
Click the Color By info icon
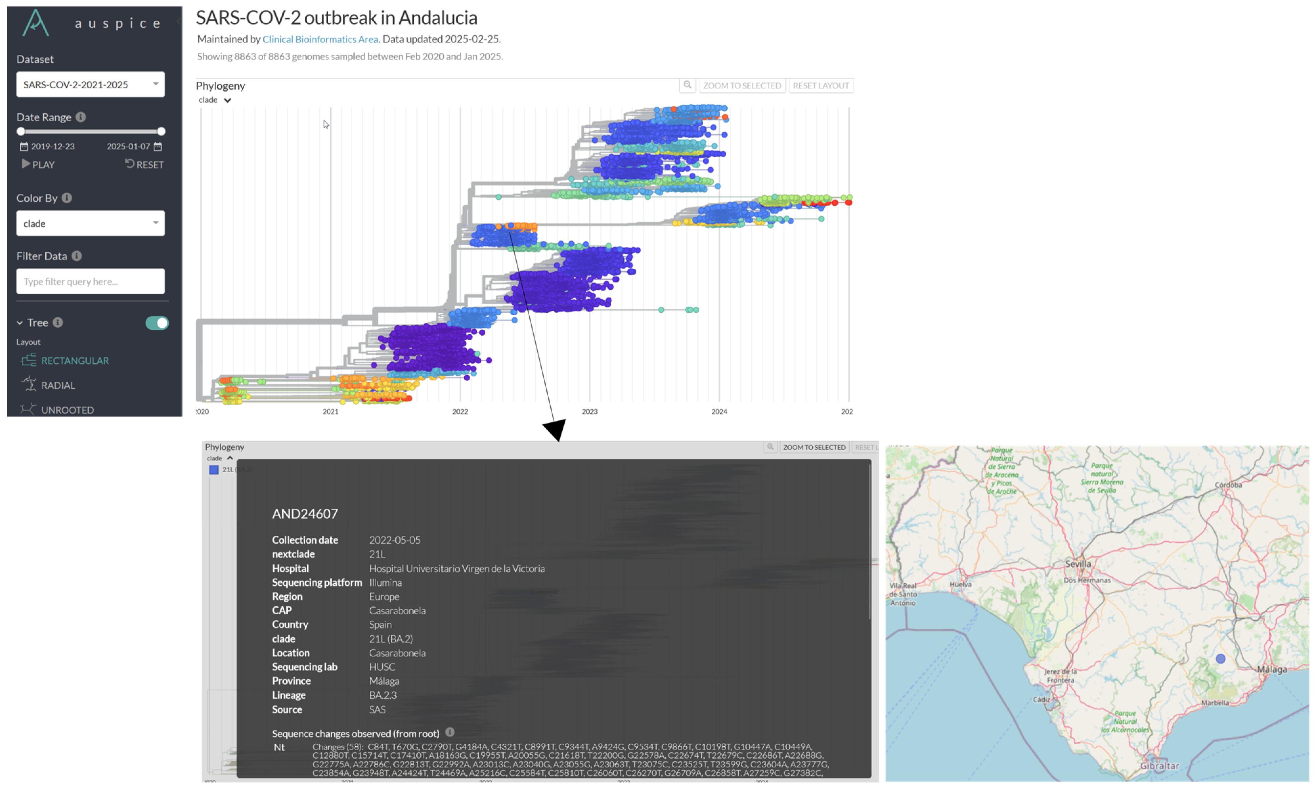tap(67, 198)
